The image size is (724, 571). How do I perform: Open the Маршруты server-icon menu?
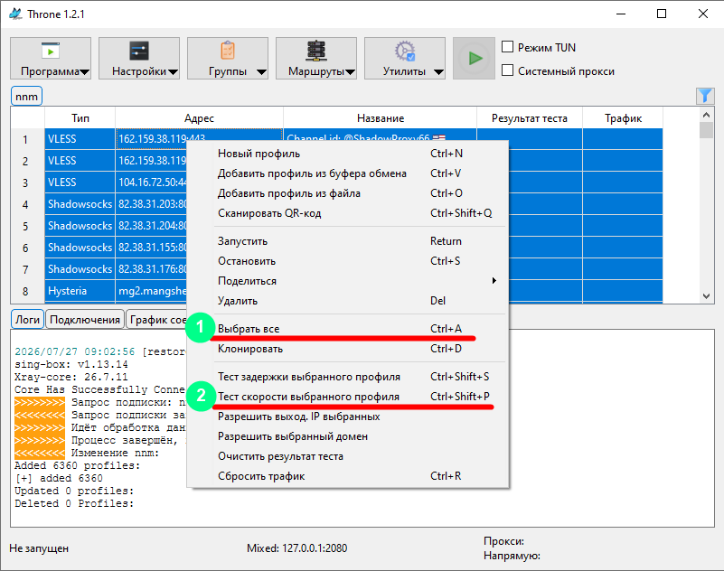(316, 58)
